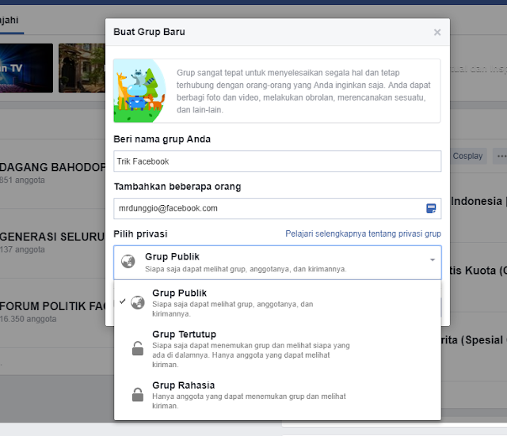The height and width of the screenshot is (436, 507).
Task: Click the add people field with mrdunggio@facebook.com
Action: (x=277, y=208)
